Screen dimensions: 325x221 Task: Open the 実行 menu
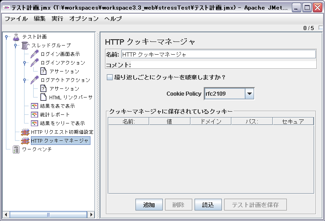[x=57, y=19]
